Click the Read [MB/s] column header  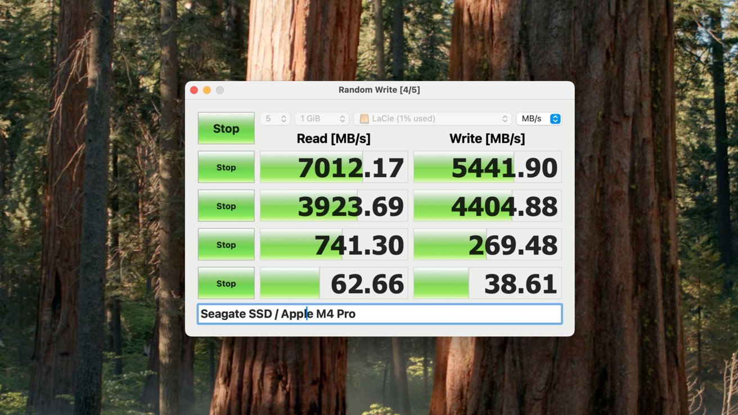334,138
